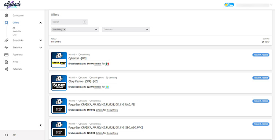Click By ID sorting label
The image size is (275, 140).
tap(267, 42)
